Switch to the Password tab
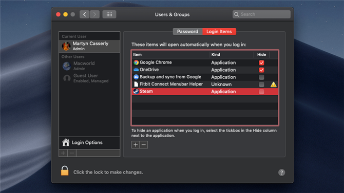 187,32
